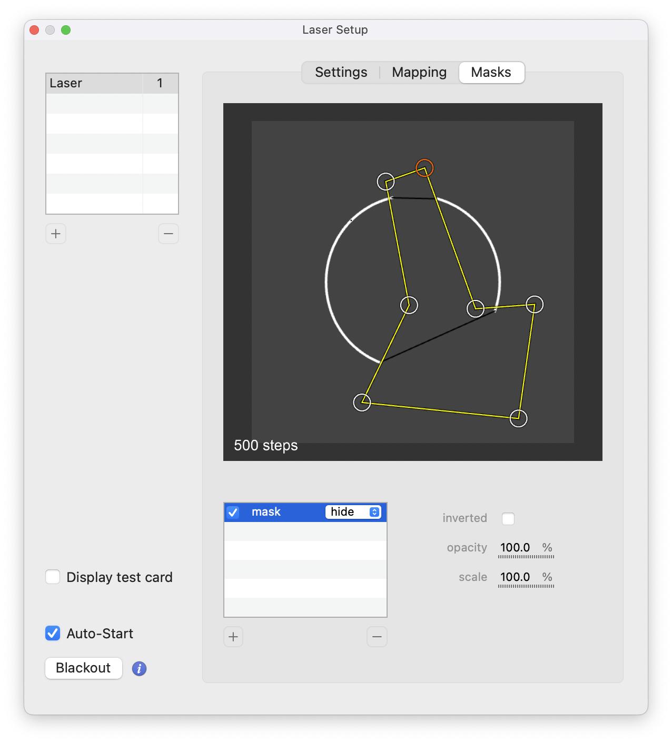The width and height of the screenshot is (672, 743).
Task: Open the hide mode dropdown
Action: point(353,512)
